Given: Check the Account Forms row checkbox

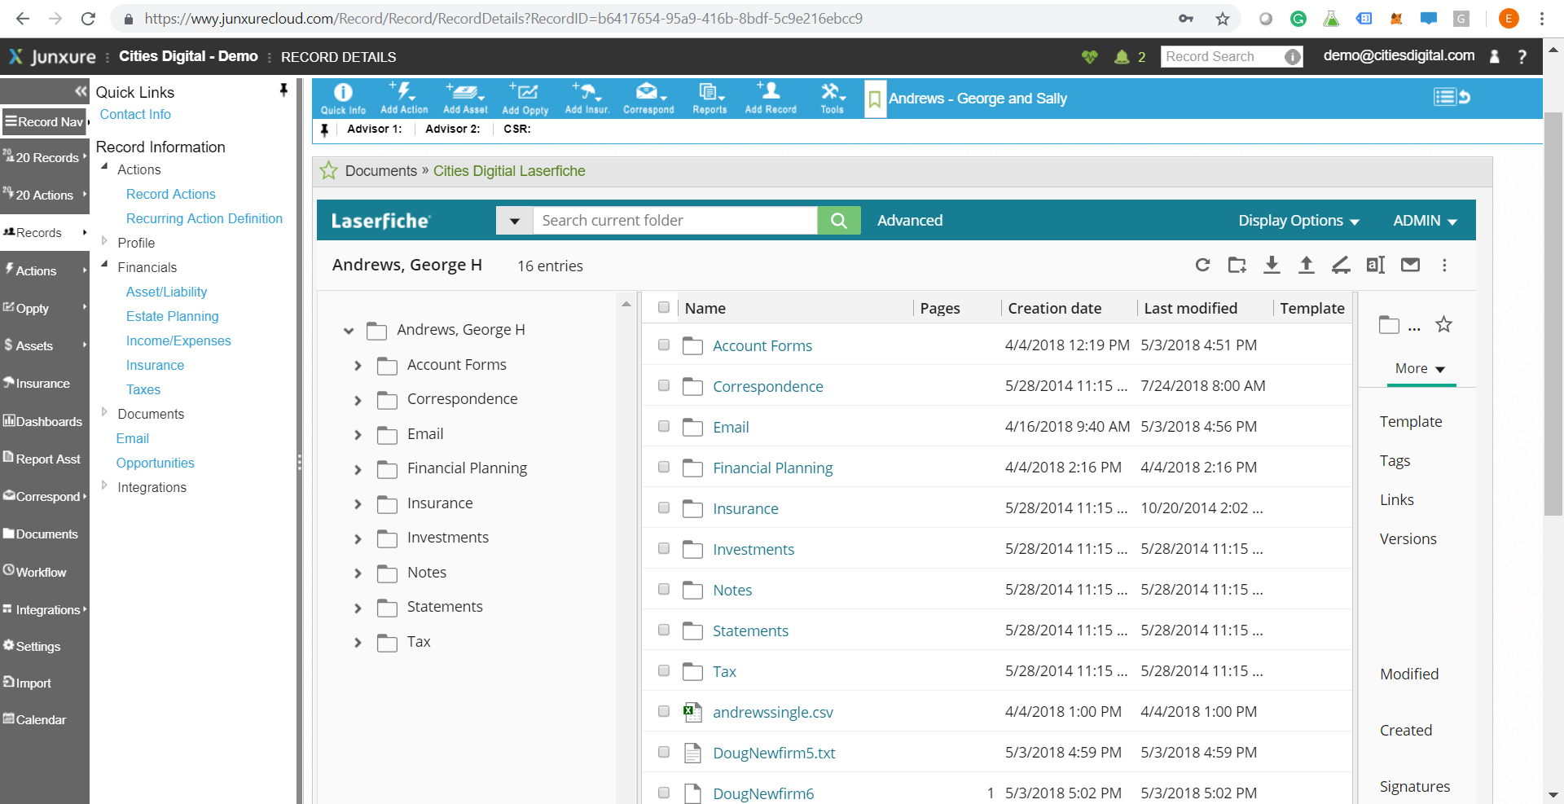Looking at the screenshot, I should 664,345.
